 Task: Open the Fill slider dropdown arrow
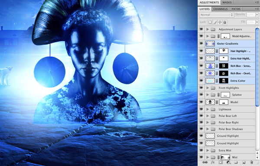tap(257, 22)
